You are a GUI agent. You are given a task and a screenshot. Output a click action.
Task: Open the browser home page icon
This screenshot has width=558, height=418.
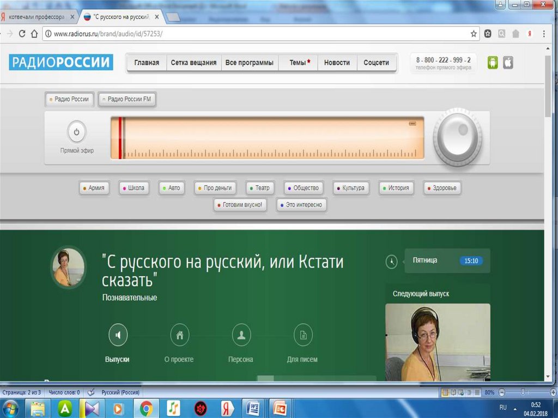(x=34, y=33)
